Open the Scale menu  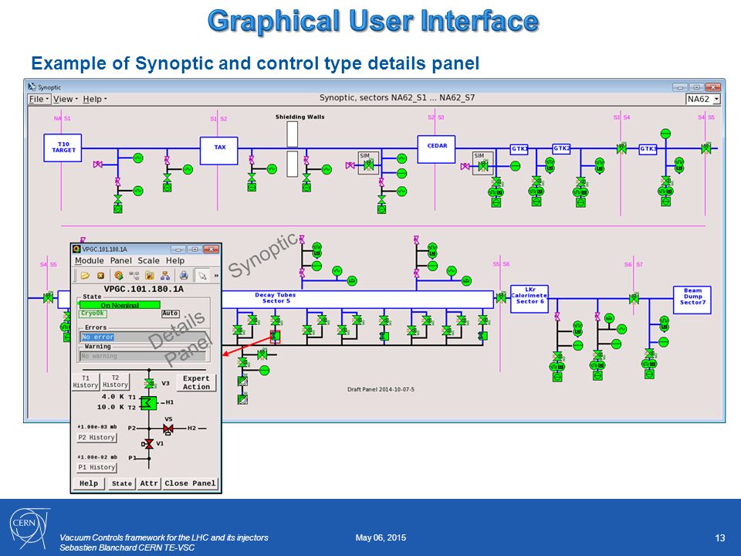coord(148,260)
